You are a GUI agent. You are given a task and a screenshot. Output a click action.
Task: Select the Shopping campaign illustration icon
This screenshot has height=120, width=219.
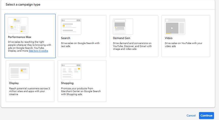71,72
